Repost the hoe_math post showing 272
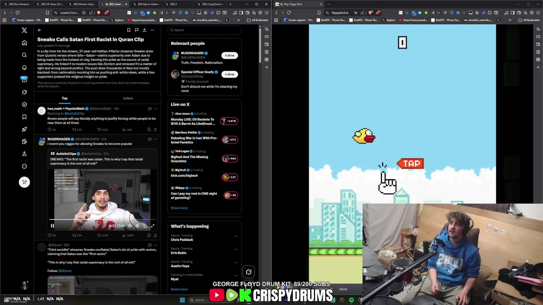 coord(77,130)
